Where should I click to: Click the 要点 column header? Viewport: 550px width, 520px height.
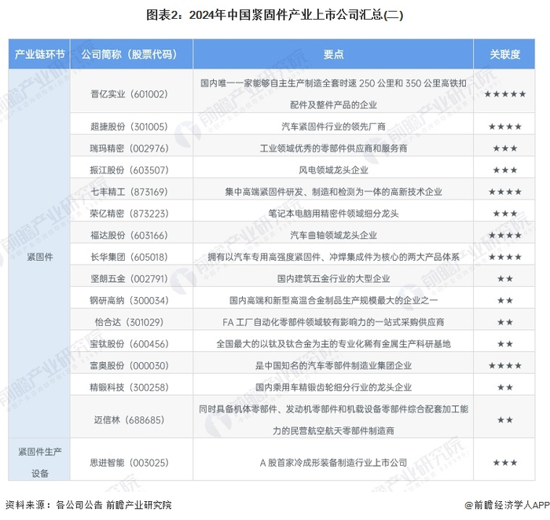point(333,54)
